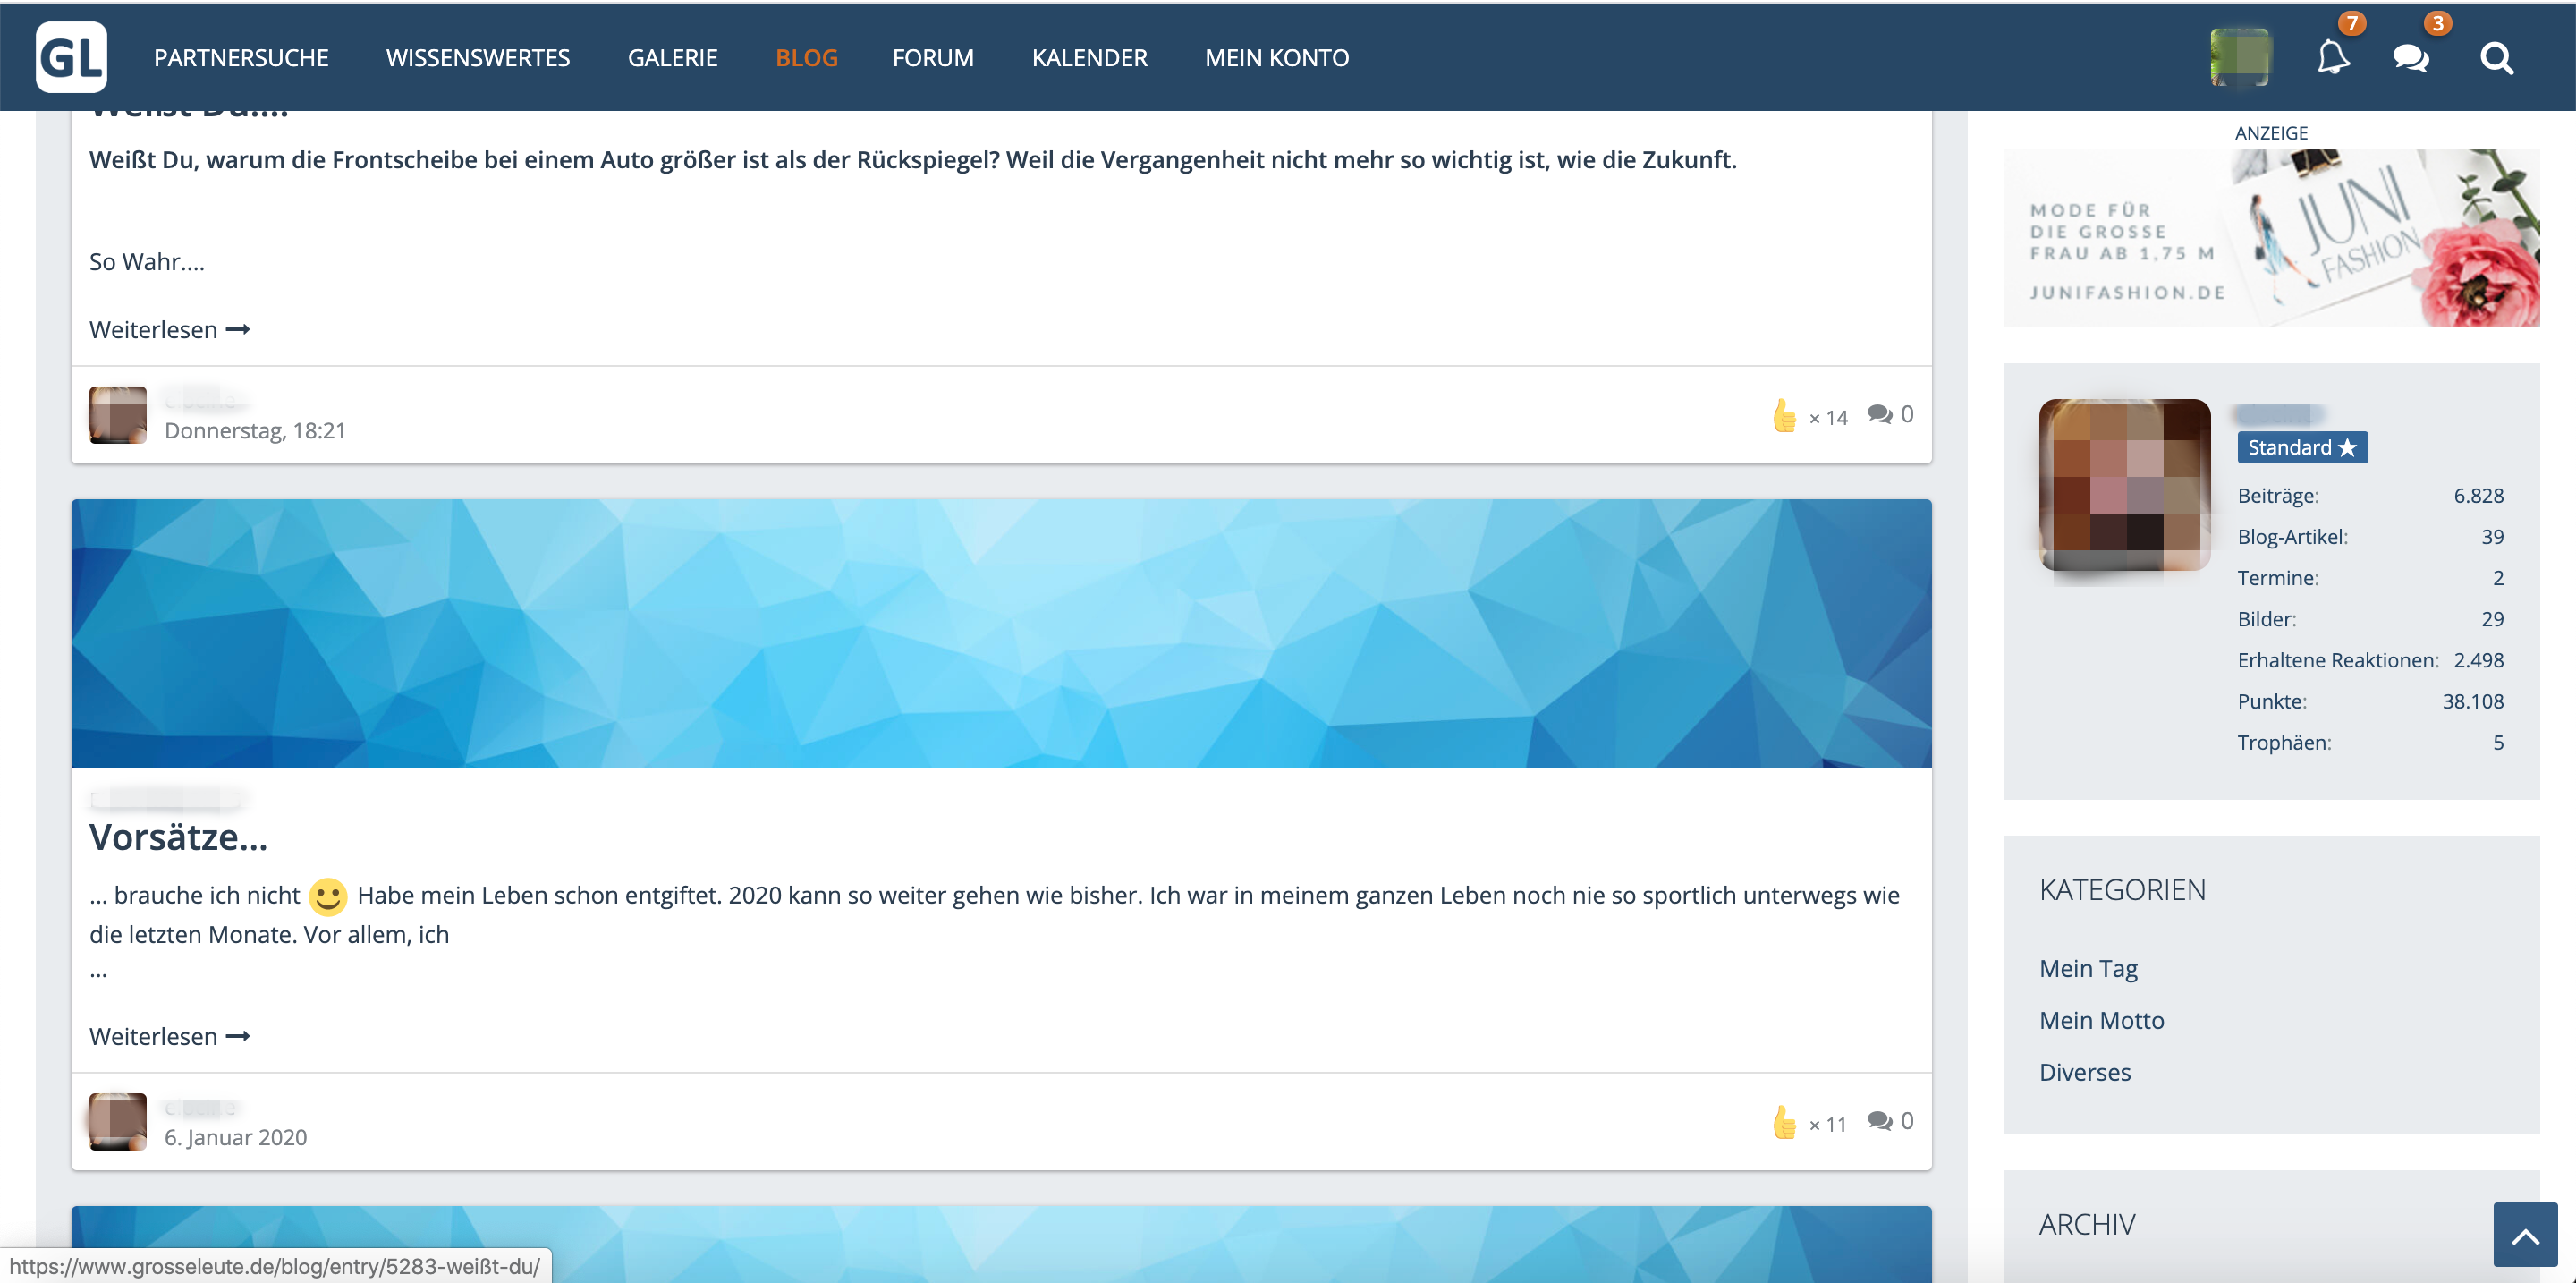Go to the GALERIE menu item

coord(673,58)
